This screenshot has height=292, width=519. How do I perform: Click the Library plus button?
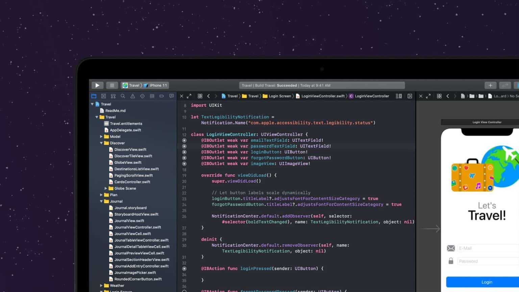coord(490,86)
